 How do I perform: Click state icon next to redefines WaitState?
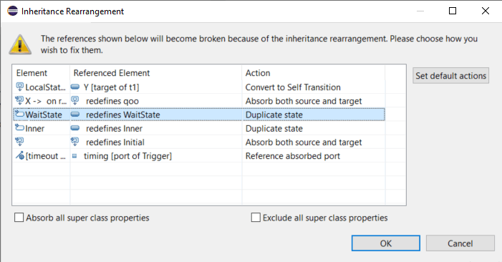(75, 115)
